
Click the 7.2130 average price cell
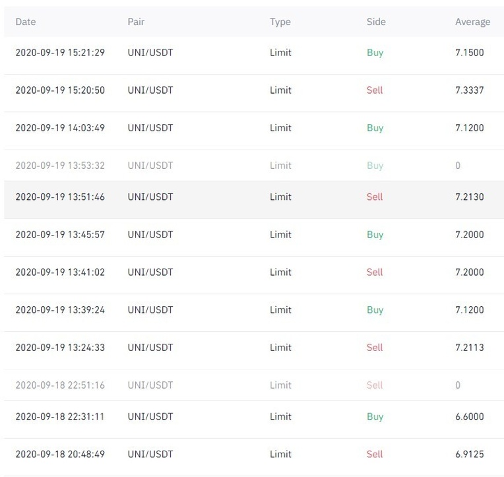coord(469,197)
